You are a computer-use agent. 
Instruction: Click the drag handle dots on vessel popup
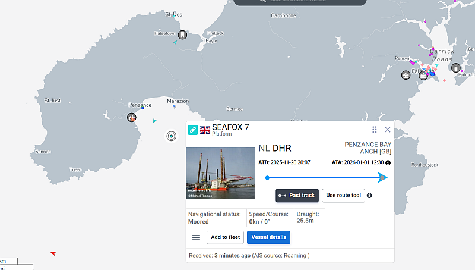[x=375, y=130]
